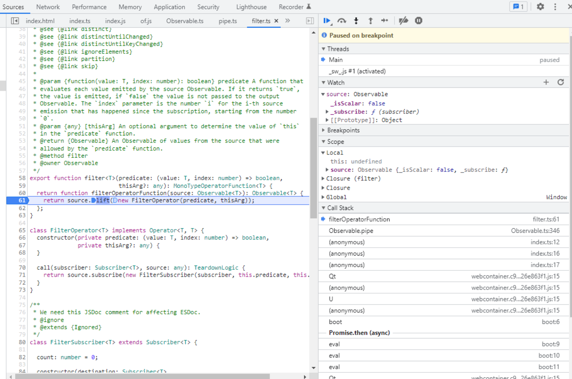Image resolution: width=572 pixels, height=379 pixels.
Task: Hide the debugger sidebar pane
Action: point(310,21)
